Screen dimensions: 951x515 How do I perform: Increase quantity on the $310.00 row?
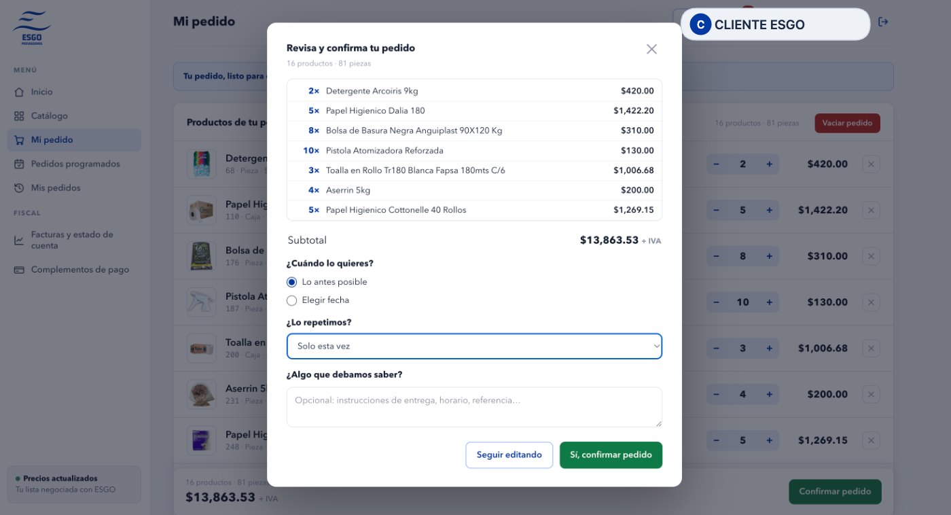[769, 256]
